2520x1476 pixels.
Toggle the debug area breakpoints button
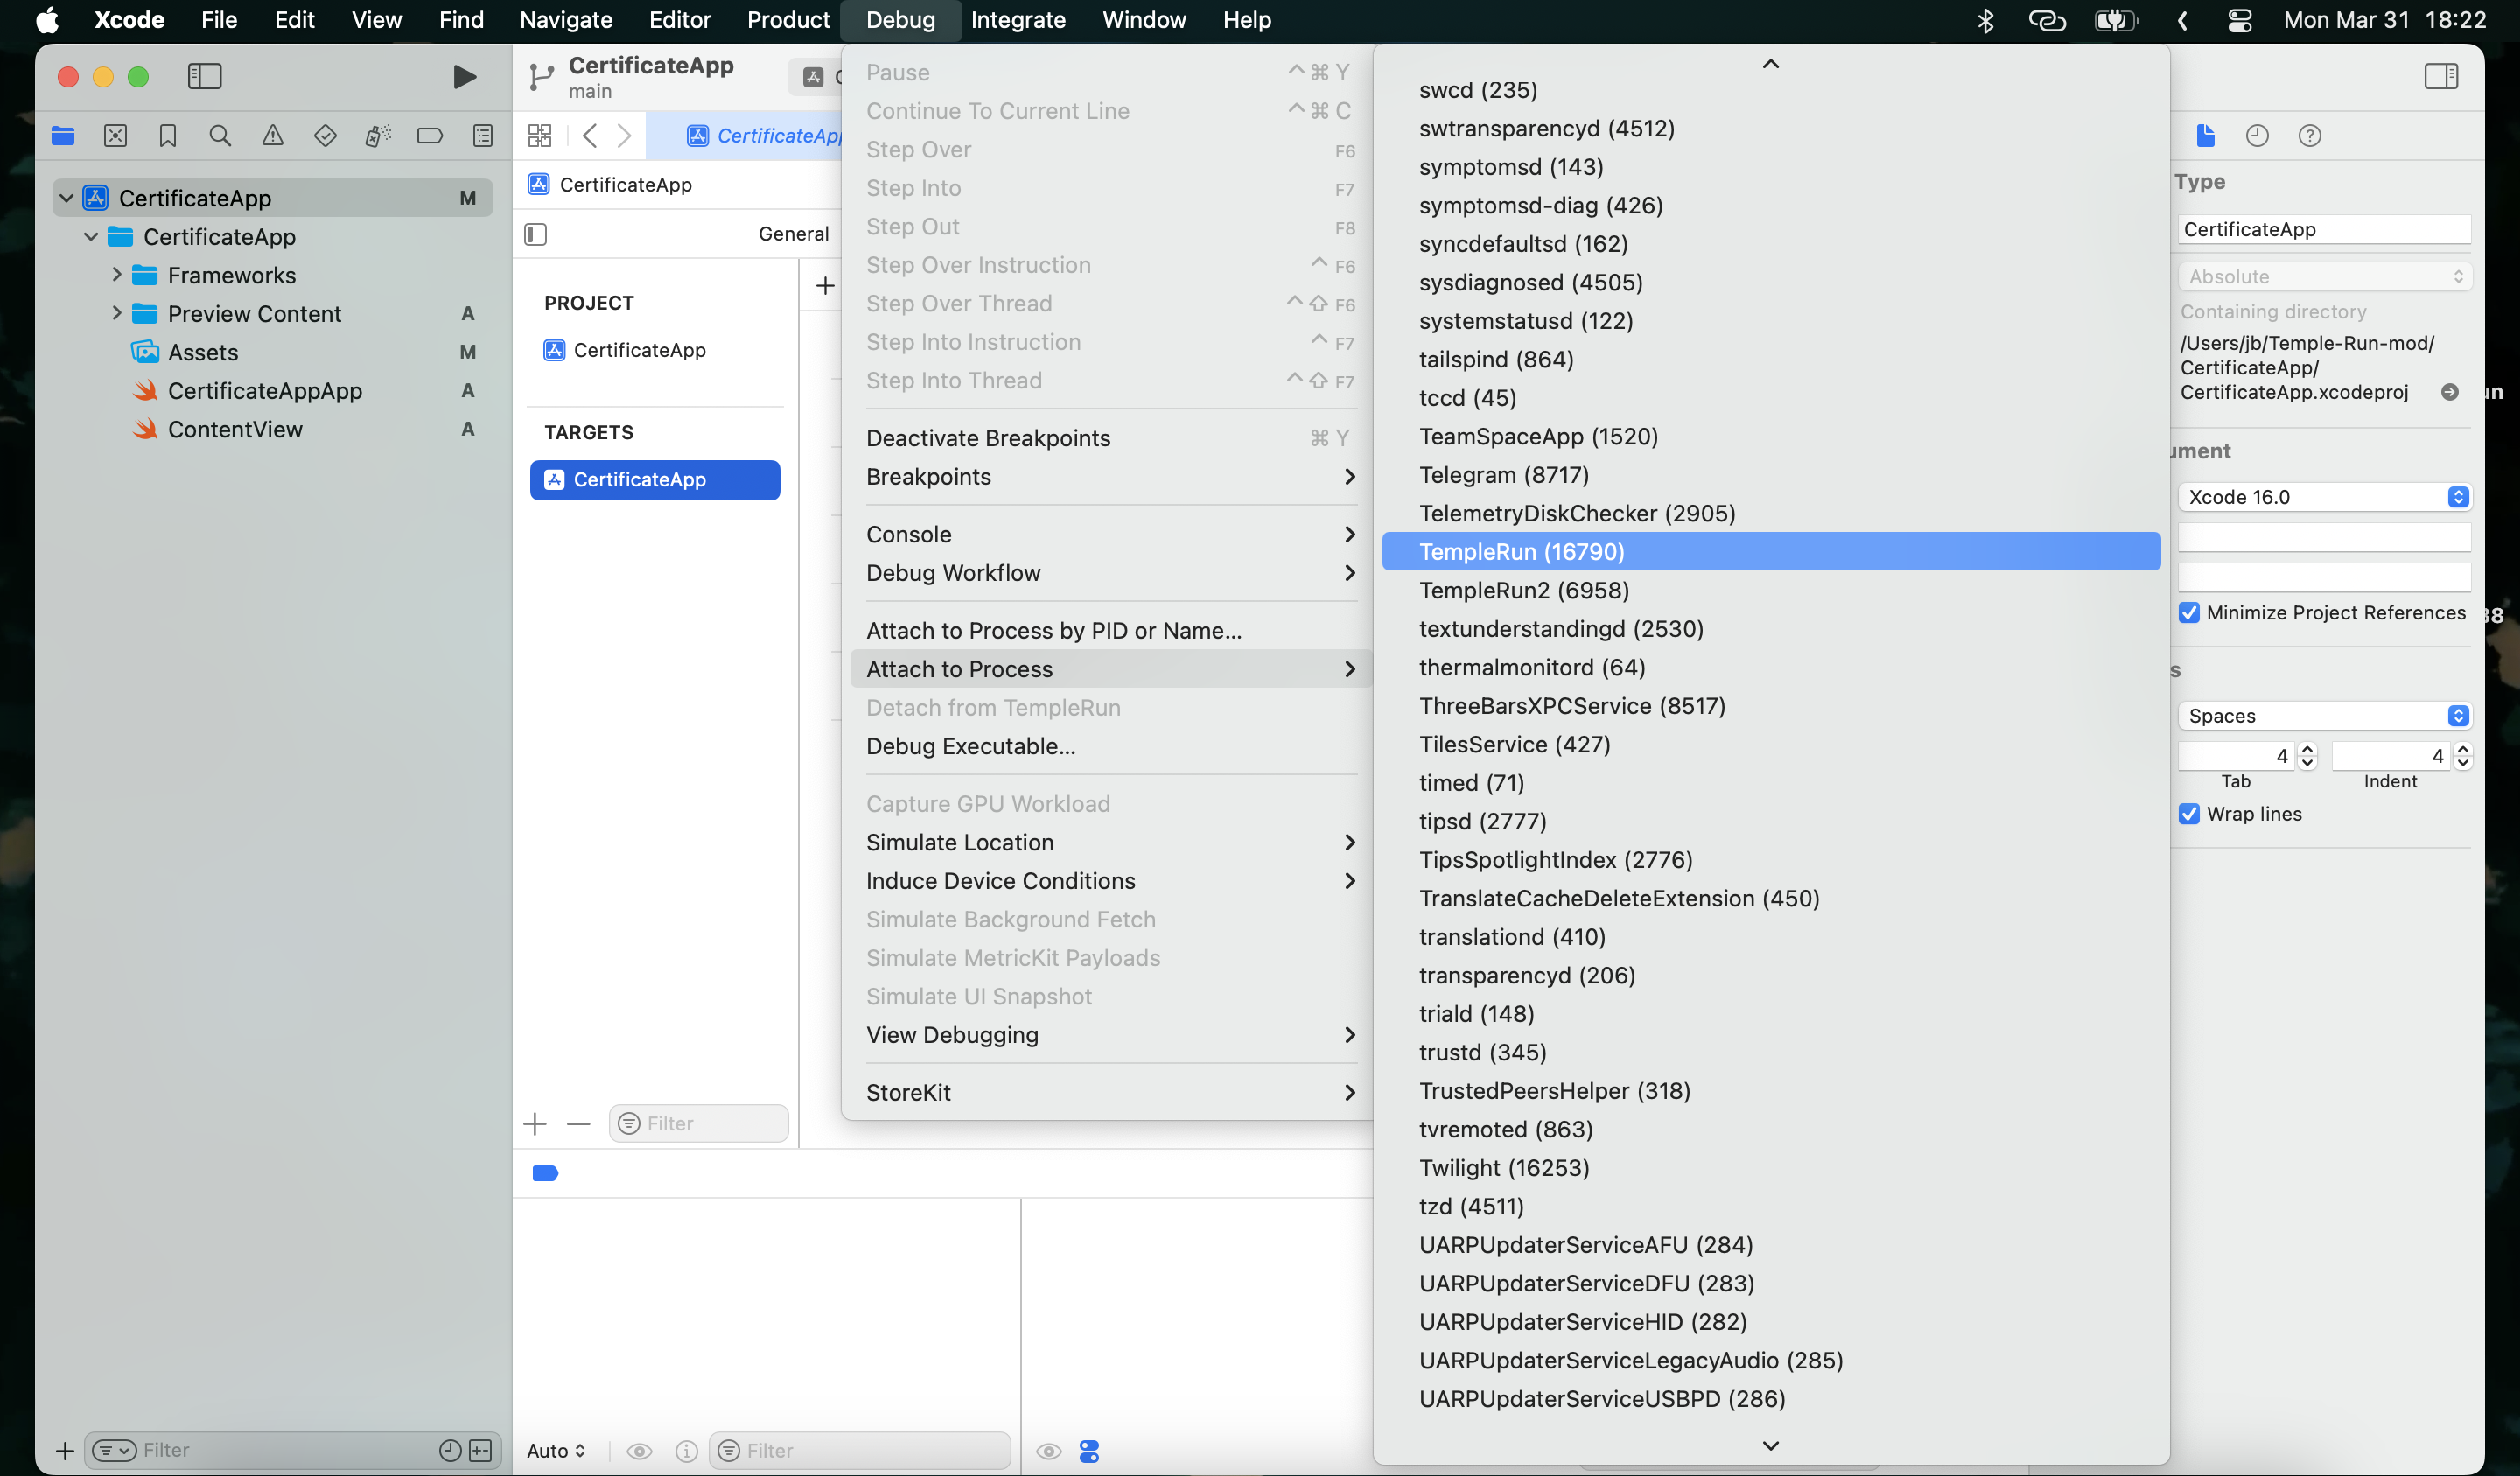point(545,1173)
